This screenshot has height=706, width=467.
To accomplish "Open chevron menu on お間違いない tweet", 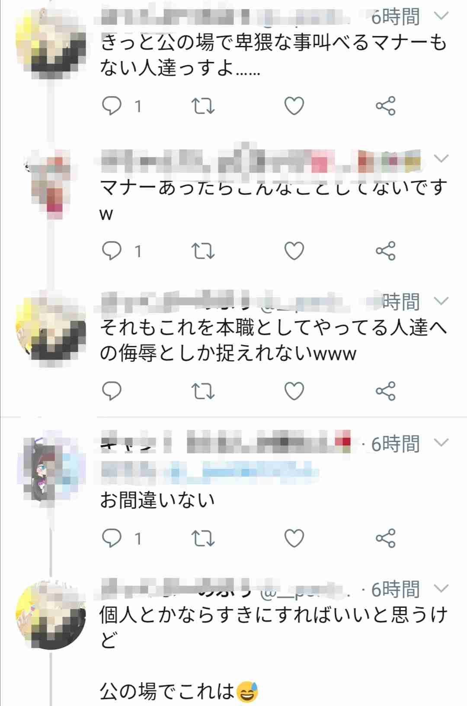I will pos(441,443).
